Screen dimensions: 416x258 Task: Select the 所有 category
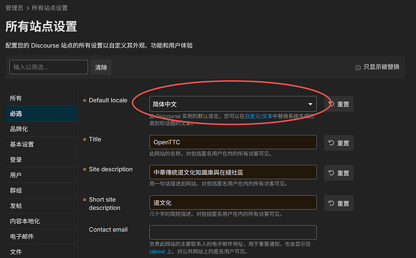(42, 98)
